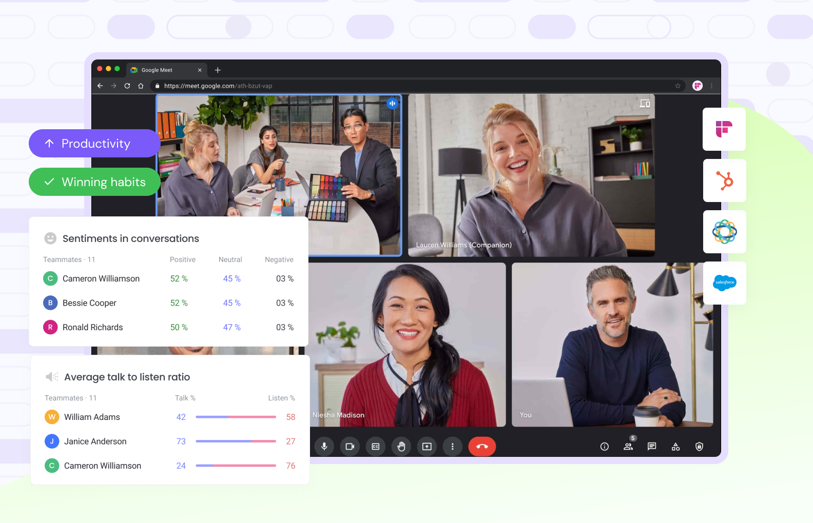Click the Winning habits pill button
Image resolution: width=813 pixels, height=523 pixels.
pos(94,182)
